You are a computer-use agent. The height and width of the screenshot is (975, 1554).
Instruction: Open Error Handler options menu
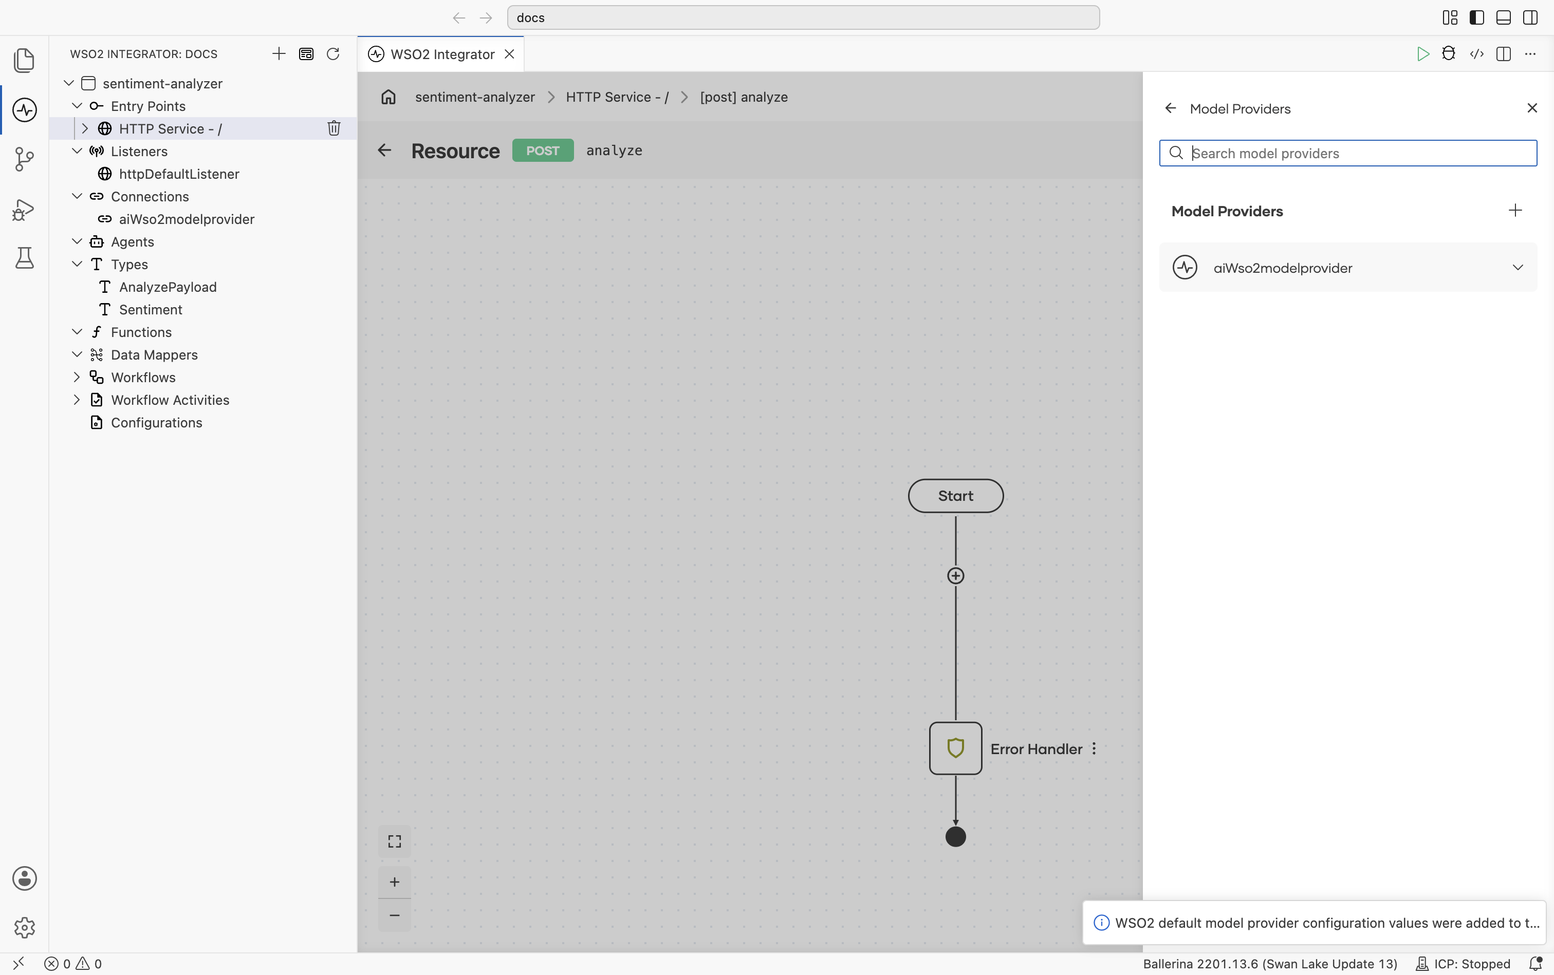[1094, 748]
